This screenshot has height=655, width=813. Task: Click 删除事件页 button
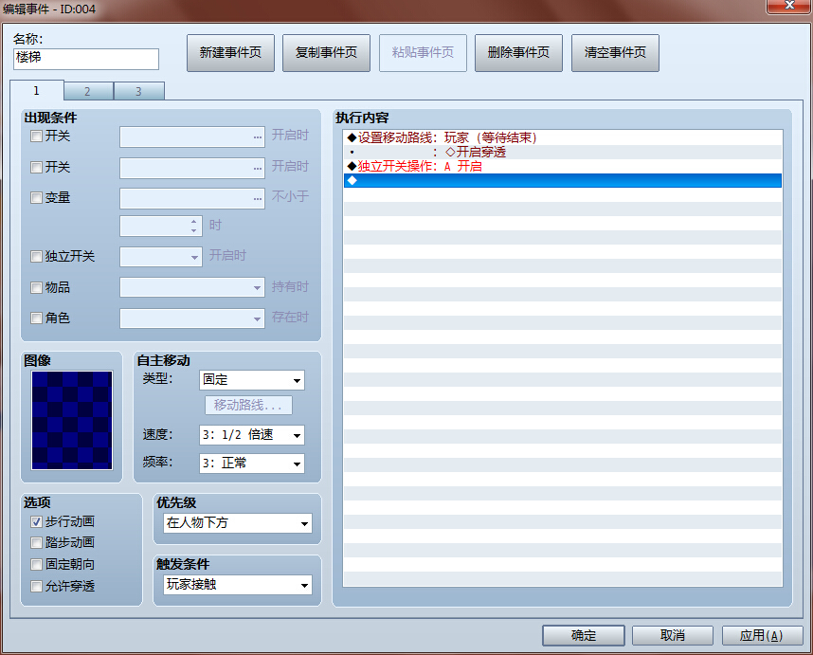pyautogui.click(x=518, y=53)
